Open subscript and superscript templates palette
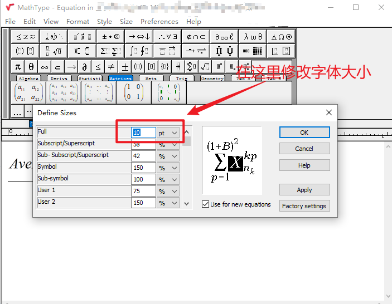 click(83, 51)
